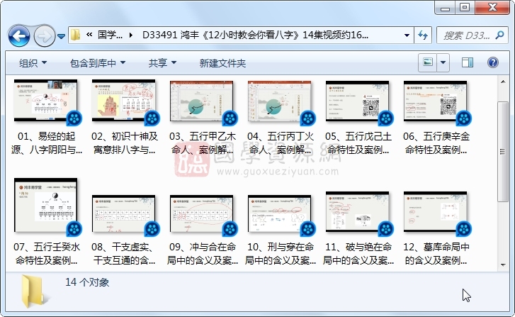Open the view options dropdown arrow
Image resolution: width=515 pixels, height=317 pixels.
(443, 62)
